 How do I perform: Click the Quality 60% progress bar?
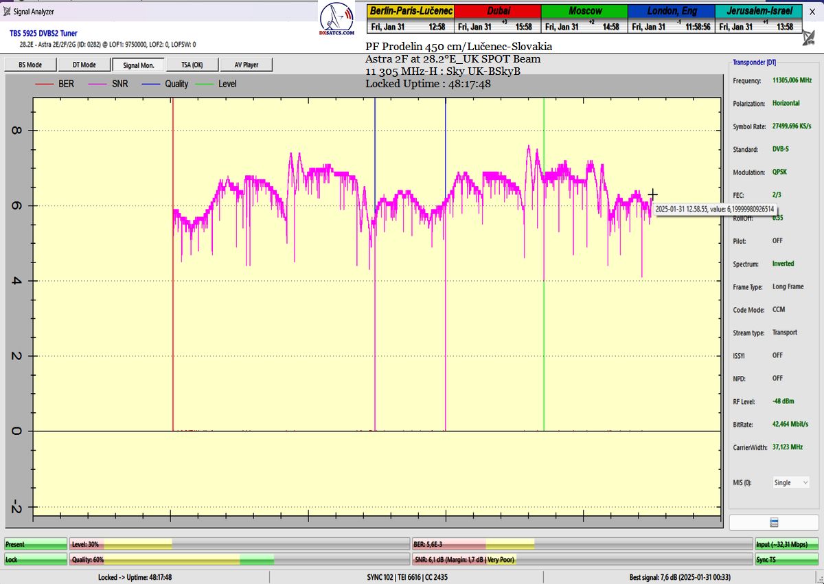tap(239, 560)
